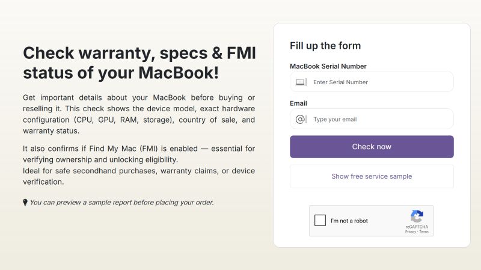Screen dimensions: 481x270
Task: Click the Check warranty, specs & FMI headline
Action: pos(139,63)
